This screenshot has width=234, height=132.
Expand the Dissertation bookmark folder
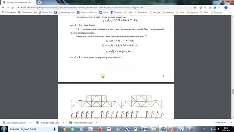141,12
